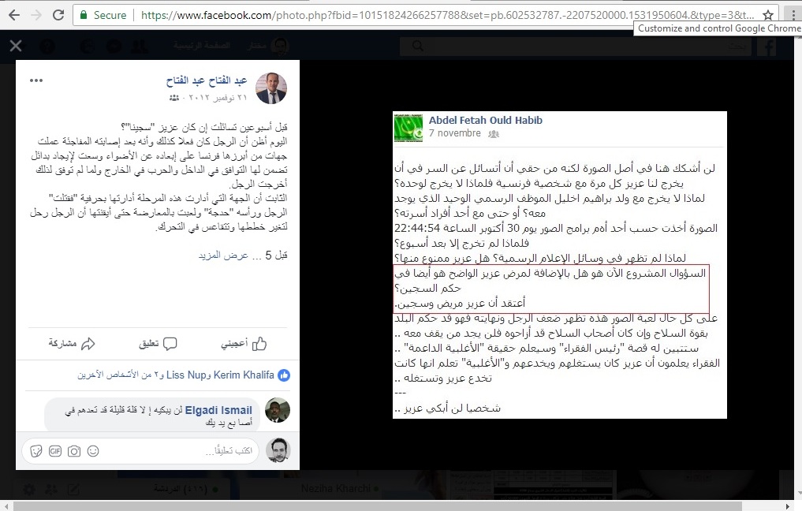This screenshot has width=802, height=511.
Task: Close the photo viewer with the X icon
Action: [x=16, y=46]
